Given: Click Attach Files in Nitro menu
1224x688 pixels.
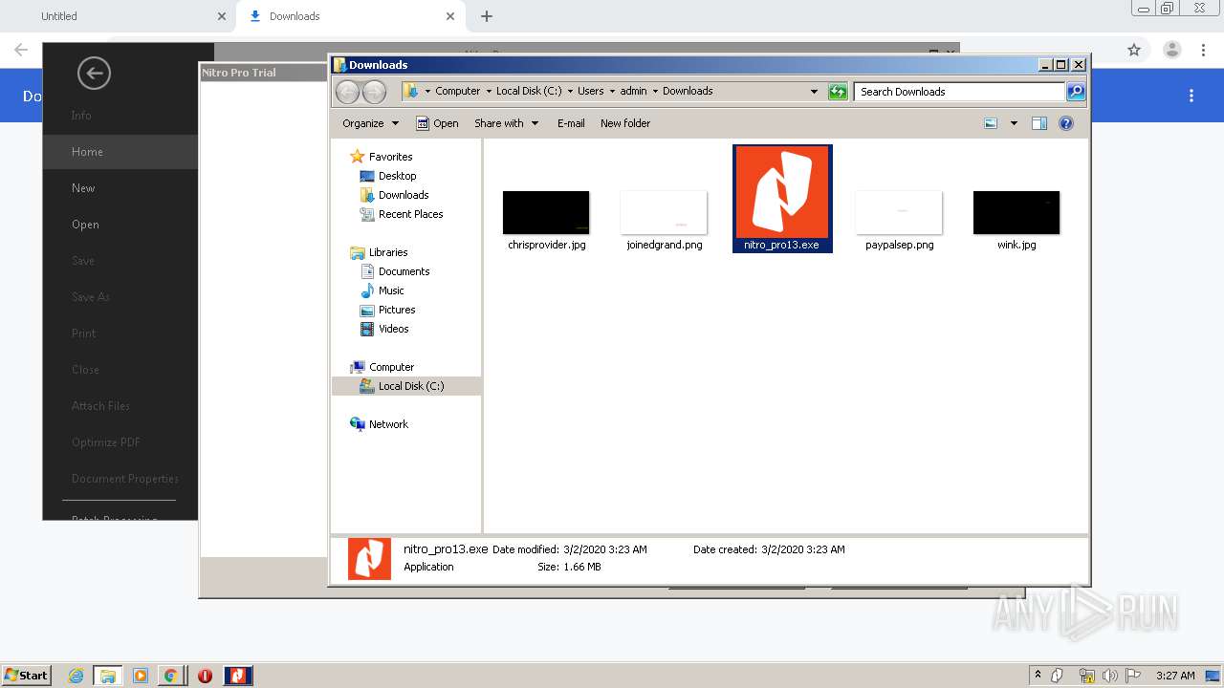Looking at the screenshot, I should [x=100, y=406].
